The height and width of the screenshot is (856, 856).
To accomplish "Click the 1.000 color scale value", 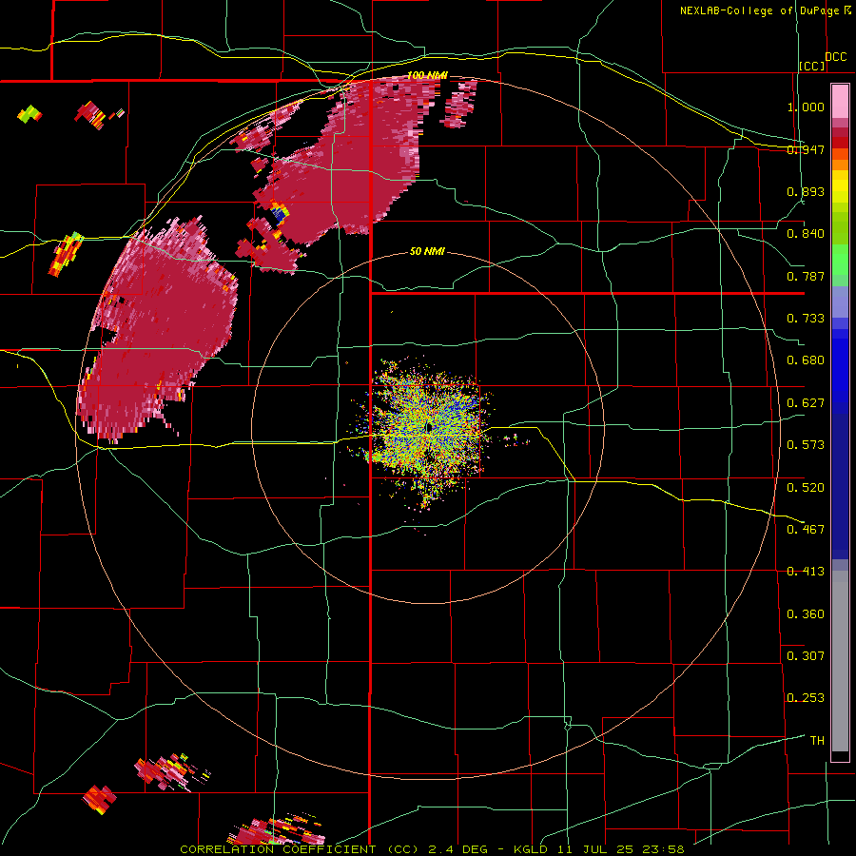I will (x=806, y=107).
